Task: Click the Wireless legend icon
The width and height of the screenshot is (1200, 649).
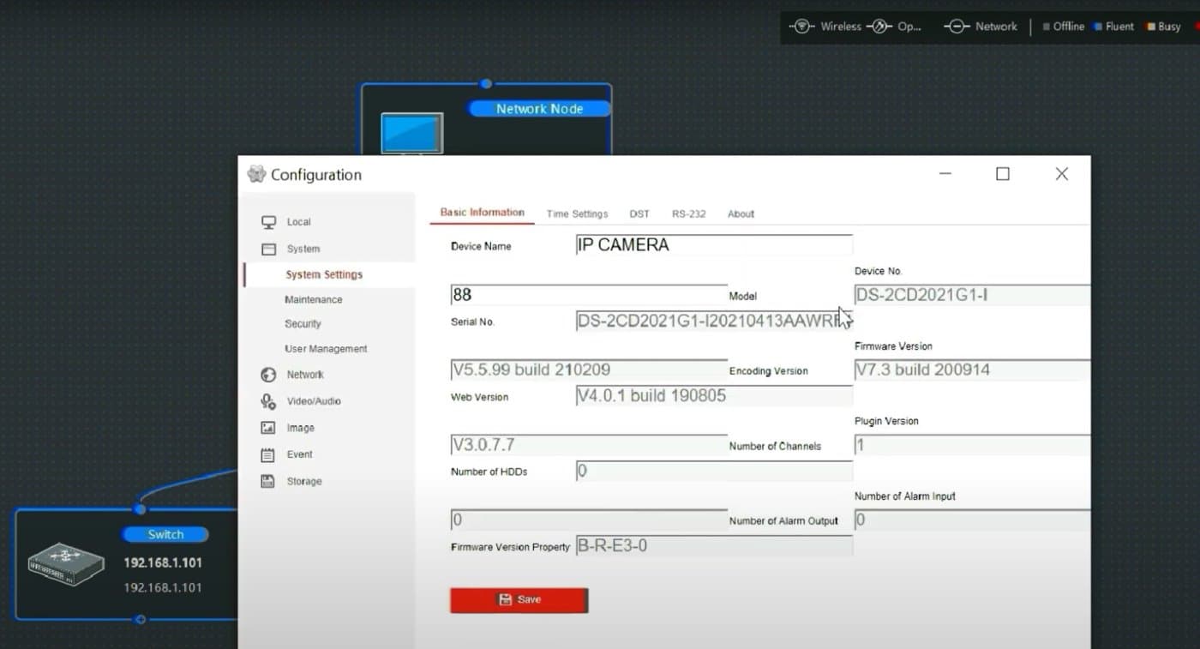Action: [802, 26]
